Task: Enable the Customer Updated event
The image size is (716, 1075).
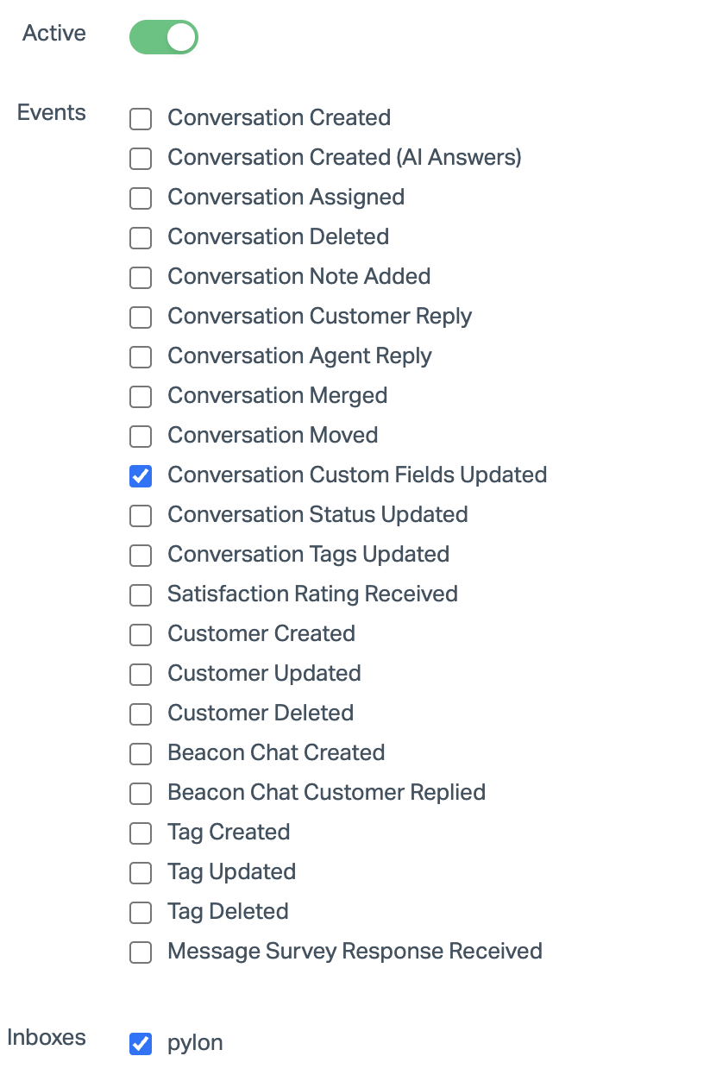Action: 141,675
